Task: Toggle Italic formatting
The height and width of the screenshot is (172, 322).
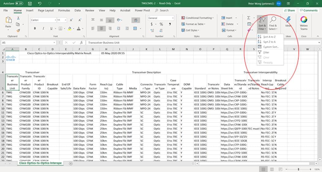Action: click(x=43, y=28)
